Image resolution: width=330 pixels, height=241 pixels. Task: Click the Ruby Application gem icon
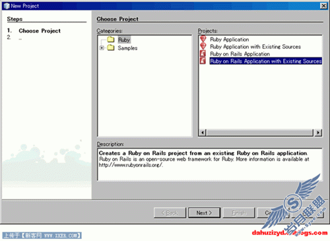tap(203, 39)
